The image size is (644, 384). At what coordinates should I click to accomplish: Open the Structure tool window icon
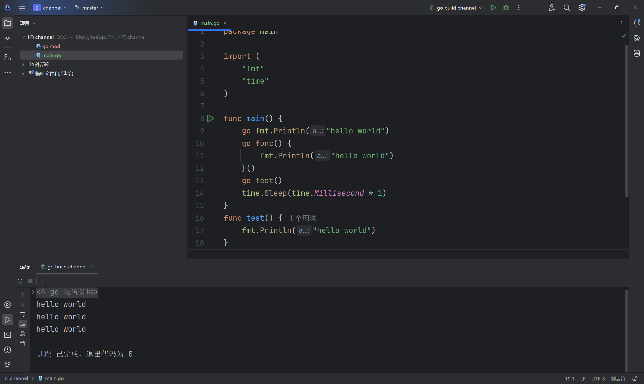8,58
